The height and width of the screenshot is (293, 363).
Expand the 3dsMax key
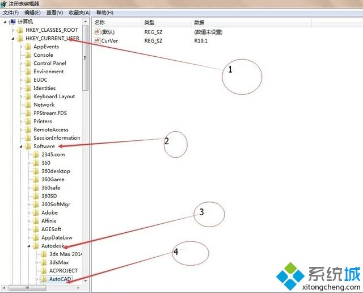36,263
